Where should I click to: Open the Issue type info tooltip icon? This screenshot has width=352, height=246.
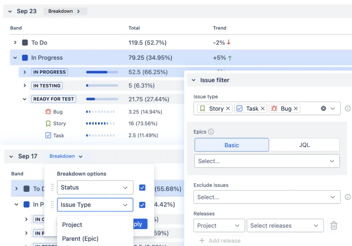[x=348, y=109]
